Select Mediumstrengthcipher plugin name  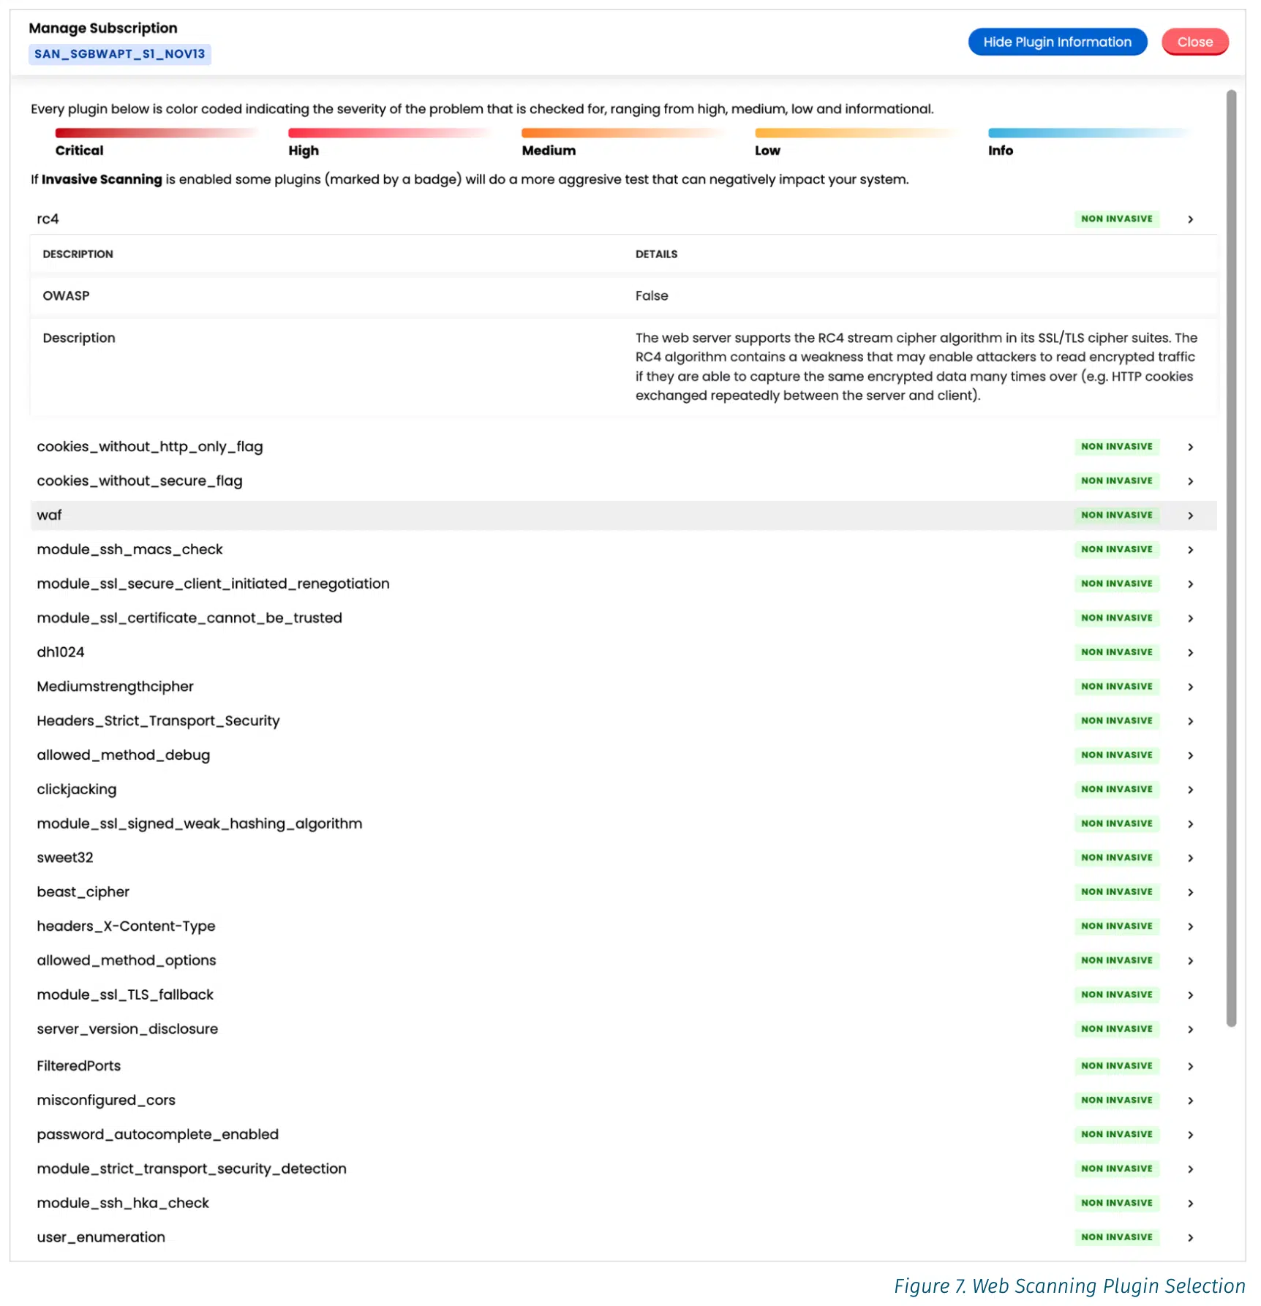115,687
